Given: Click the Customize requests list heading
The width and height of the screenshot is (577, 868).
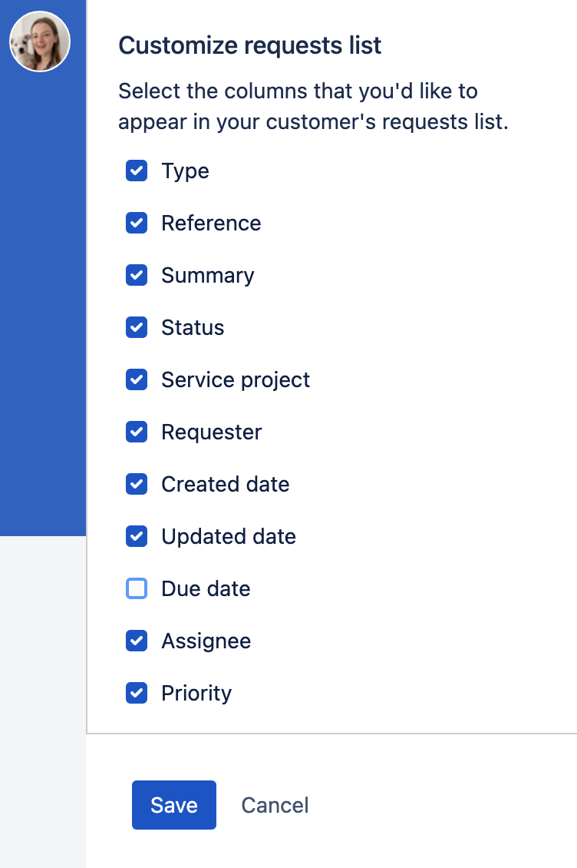Looking at the screenshot, I should coord(249,45).
